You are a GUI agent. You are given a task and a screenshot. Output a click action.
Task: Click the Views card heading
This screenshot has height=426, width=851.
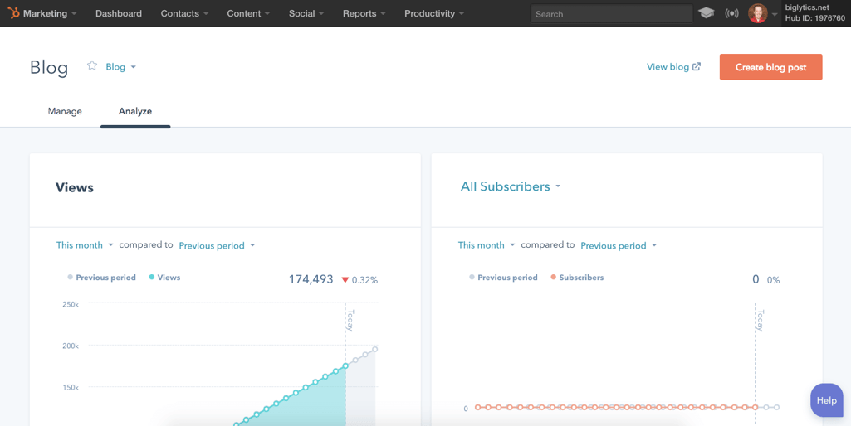coord(75,187)
